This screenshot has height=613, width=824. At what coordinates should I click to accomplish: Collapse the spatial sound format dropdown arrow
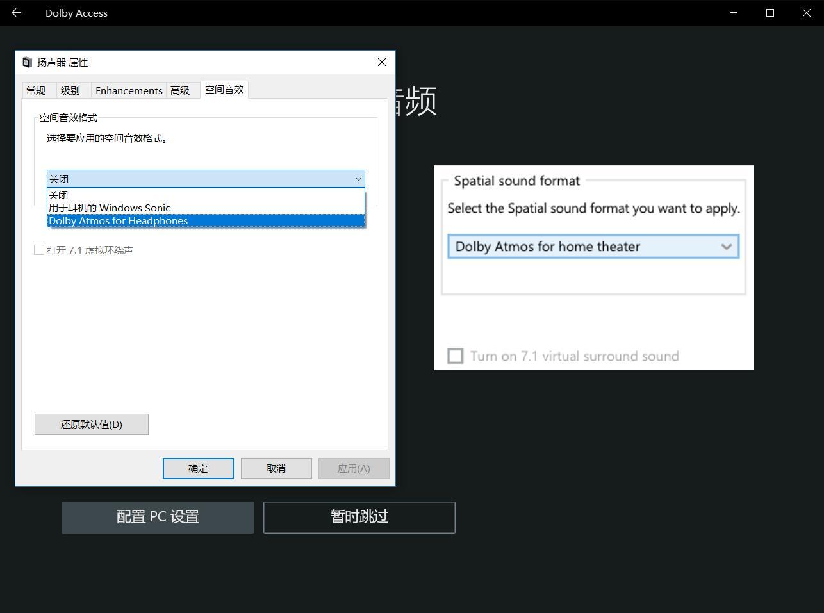[358, 179]
